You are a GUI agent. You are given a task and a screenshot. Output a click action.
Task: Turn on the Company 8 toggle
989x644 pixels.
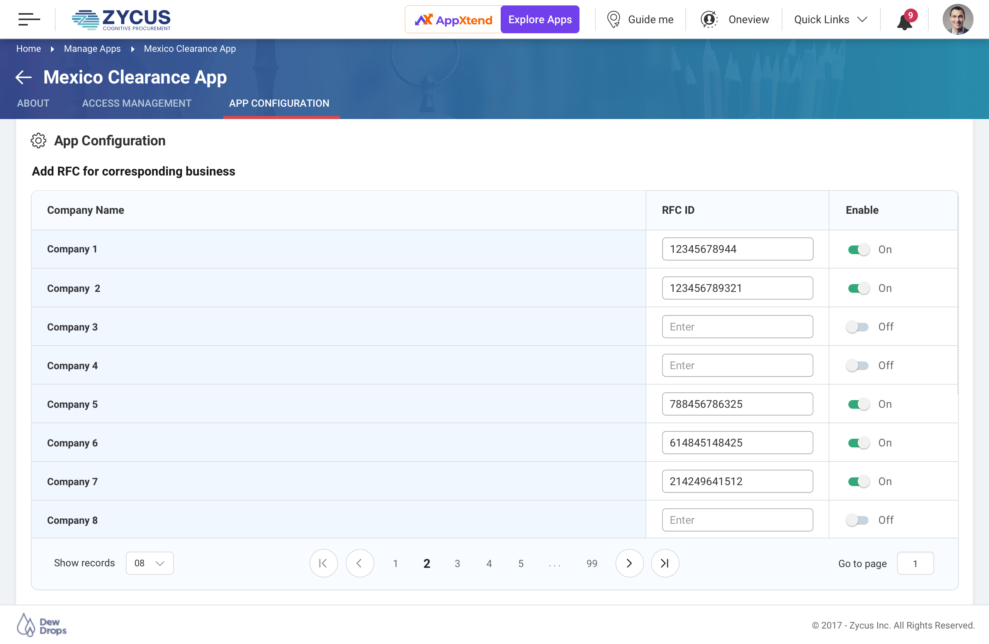(x=857, y=520)
